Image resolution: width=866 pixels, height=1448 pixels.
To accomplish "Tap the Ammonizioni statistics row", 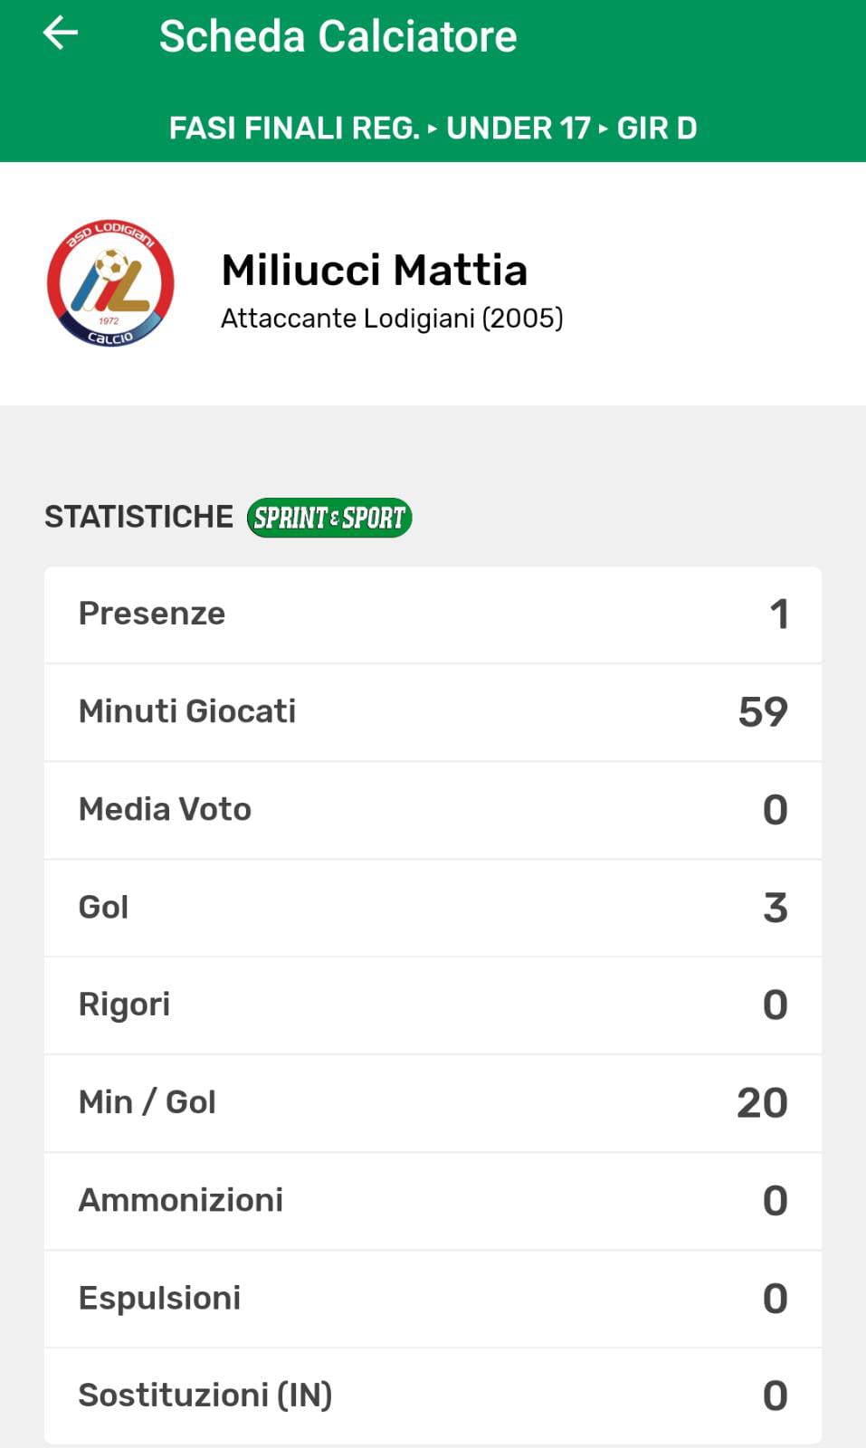I will click(433, 1201).
